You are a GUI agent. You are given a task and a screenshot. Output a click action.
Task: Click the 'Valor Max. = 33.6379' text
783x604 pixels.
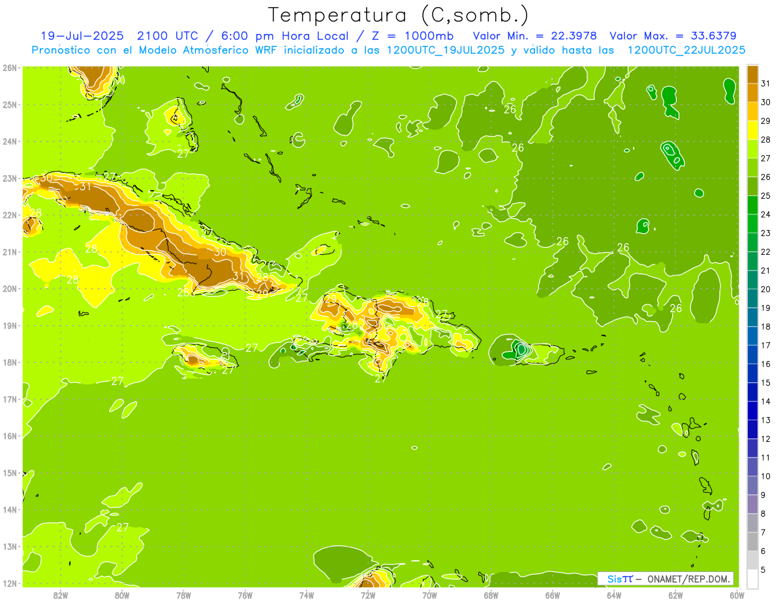[673, 36]
